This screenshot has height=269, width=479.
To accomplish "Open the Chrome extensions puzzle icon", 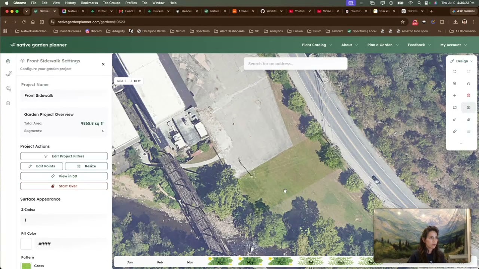I will [442, 22].
